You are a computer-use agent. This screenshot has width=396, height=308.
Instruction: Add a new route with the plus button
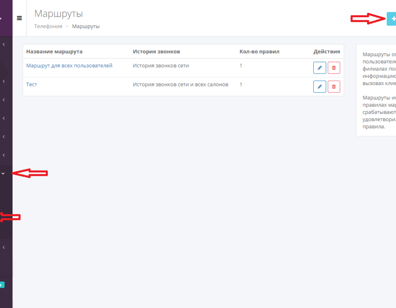pos(392,18)
